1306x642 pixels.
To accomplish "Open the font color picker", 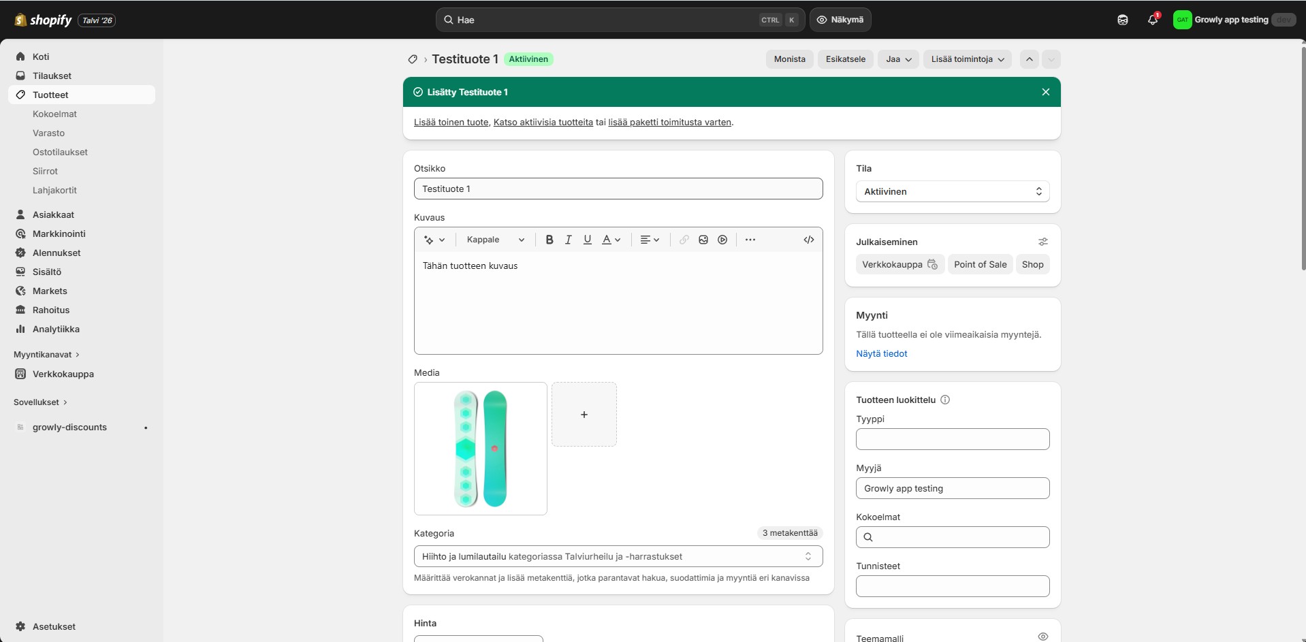I will tap(610, 239).
